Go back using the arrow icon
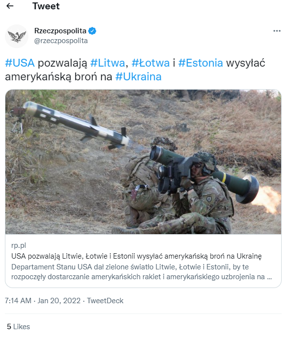288x337 pixels. (10, 6)
